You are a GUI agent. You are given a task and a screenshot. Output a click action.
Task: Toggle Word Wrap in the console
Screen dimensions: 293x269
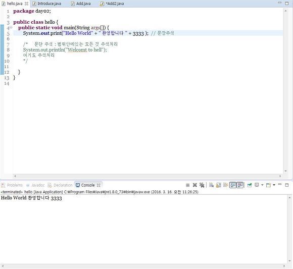coord(225,185)
